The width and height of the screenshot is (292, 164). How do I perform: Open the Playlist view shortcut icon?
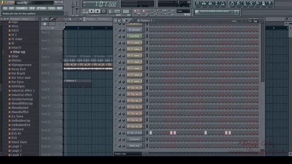198,3
